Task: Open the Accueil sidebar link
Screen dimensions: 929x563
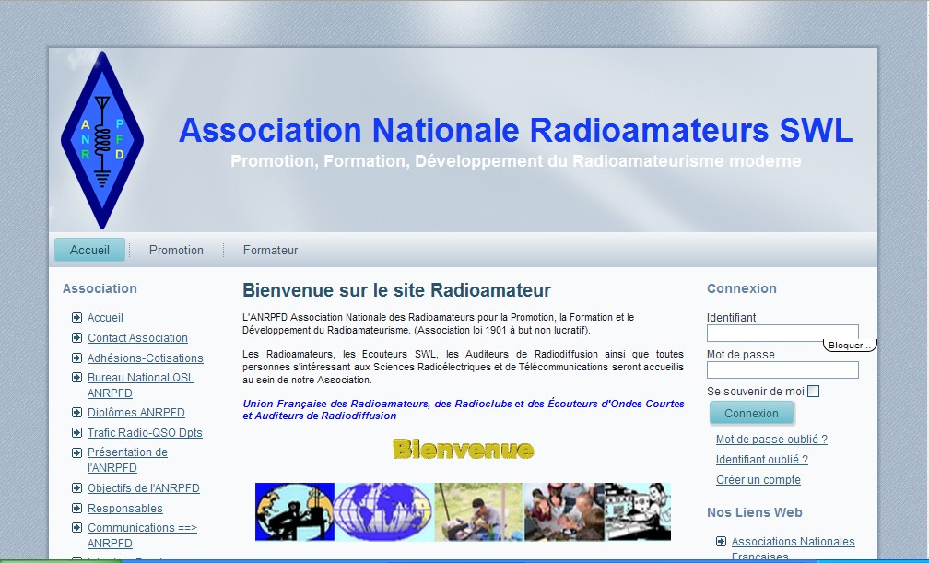Action: tap(105, 318)
